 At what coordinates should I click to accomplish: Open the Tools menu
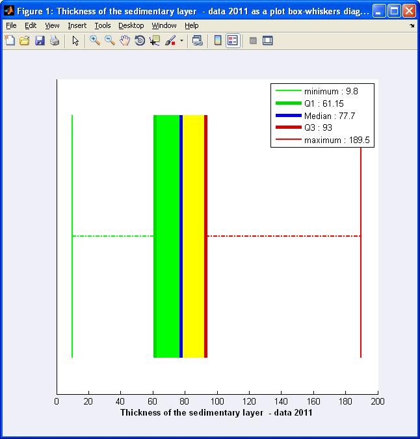coord(102,25)
